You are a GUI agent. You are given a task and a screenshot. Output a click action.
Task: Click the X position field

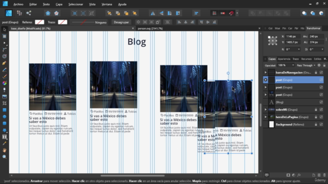click(x=293, y=36)
